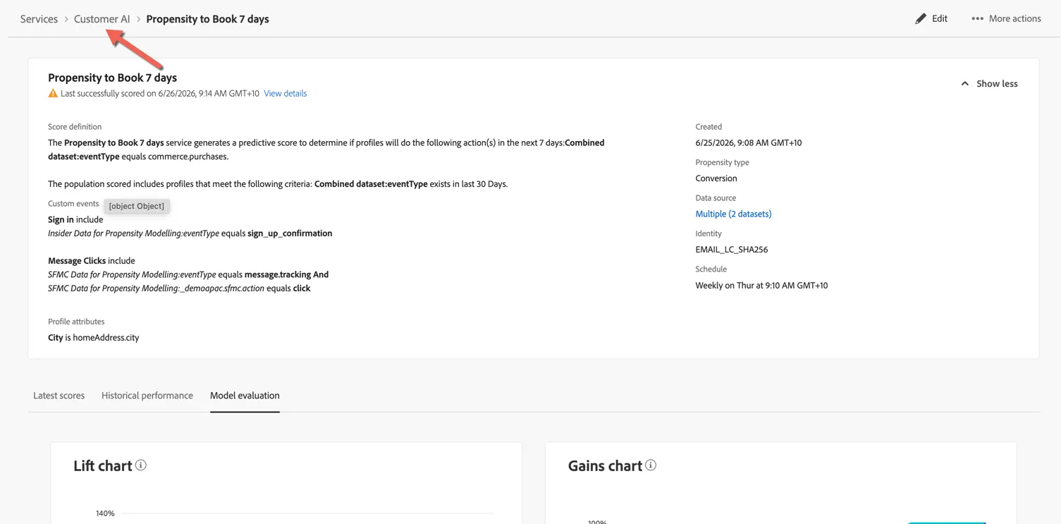Image resolution: width=1061 pixels, height=524 pixels.
Task: Click the Weekly on Thur schedule value
Action: click(761, 286)
